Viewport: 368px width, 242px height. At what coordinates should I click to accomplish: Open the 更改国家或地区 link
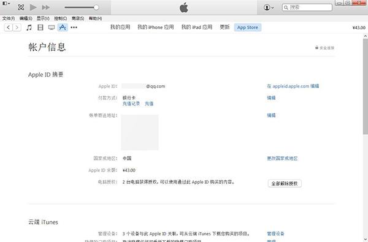282,159
